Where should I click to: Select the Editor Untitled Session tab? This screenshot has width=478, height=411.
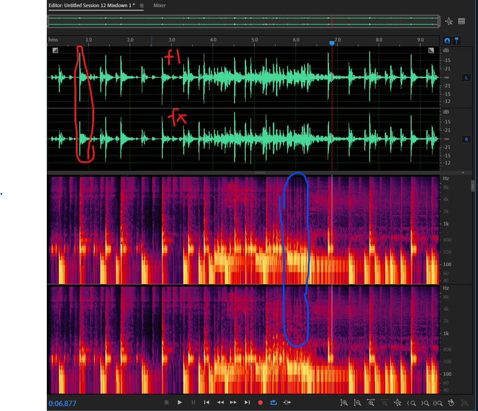[x=92, y=6]
